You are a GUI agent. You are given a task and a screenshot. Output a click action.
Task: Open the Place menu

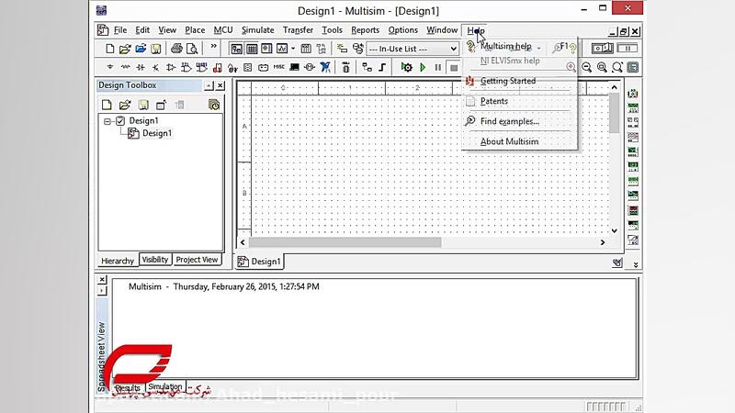click(195, 30)
